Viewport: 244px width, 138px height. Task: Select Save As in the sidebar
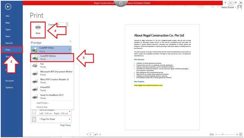(x=9, y=43)
